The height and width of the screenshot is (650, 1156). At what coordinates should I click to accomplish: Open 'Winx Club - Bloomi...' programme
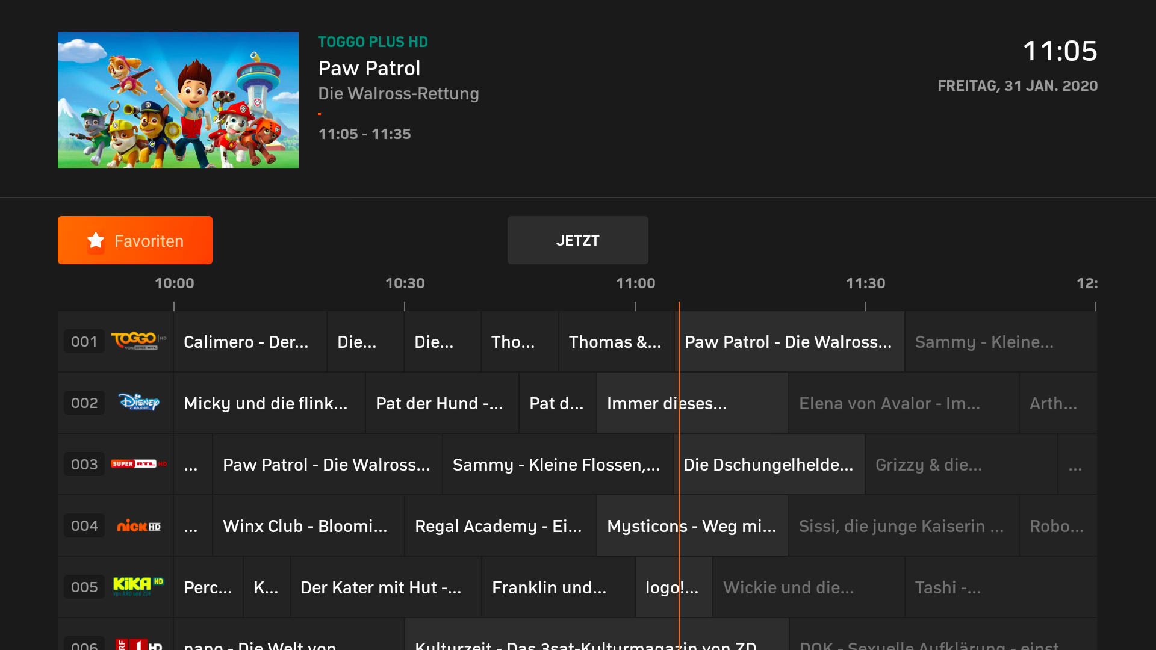point(308,526)
